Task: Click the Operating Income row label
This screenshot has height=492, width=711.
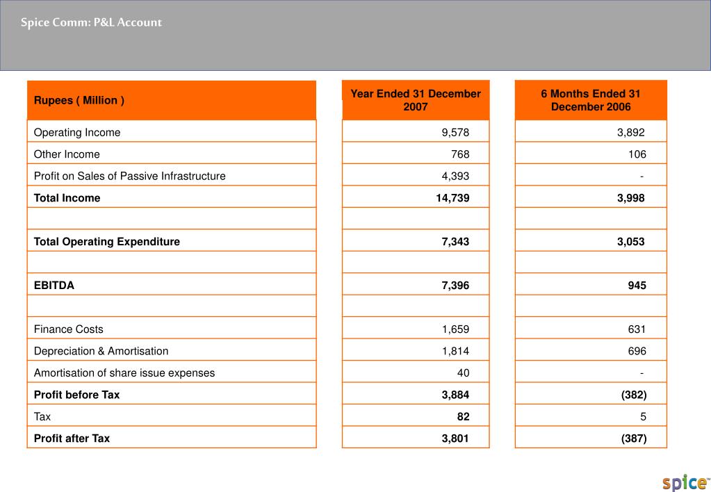Action: [77, 133]
